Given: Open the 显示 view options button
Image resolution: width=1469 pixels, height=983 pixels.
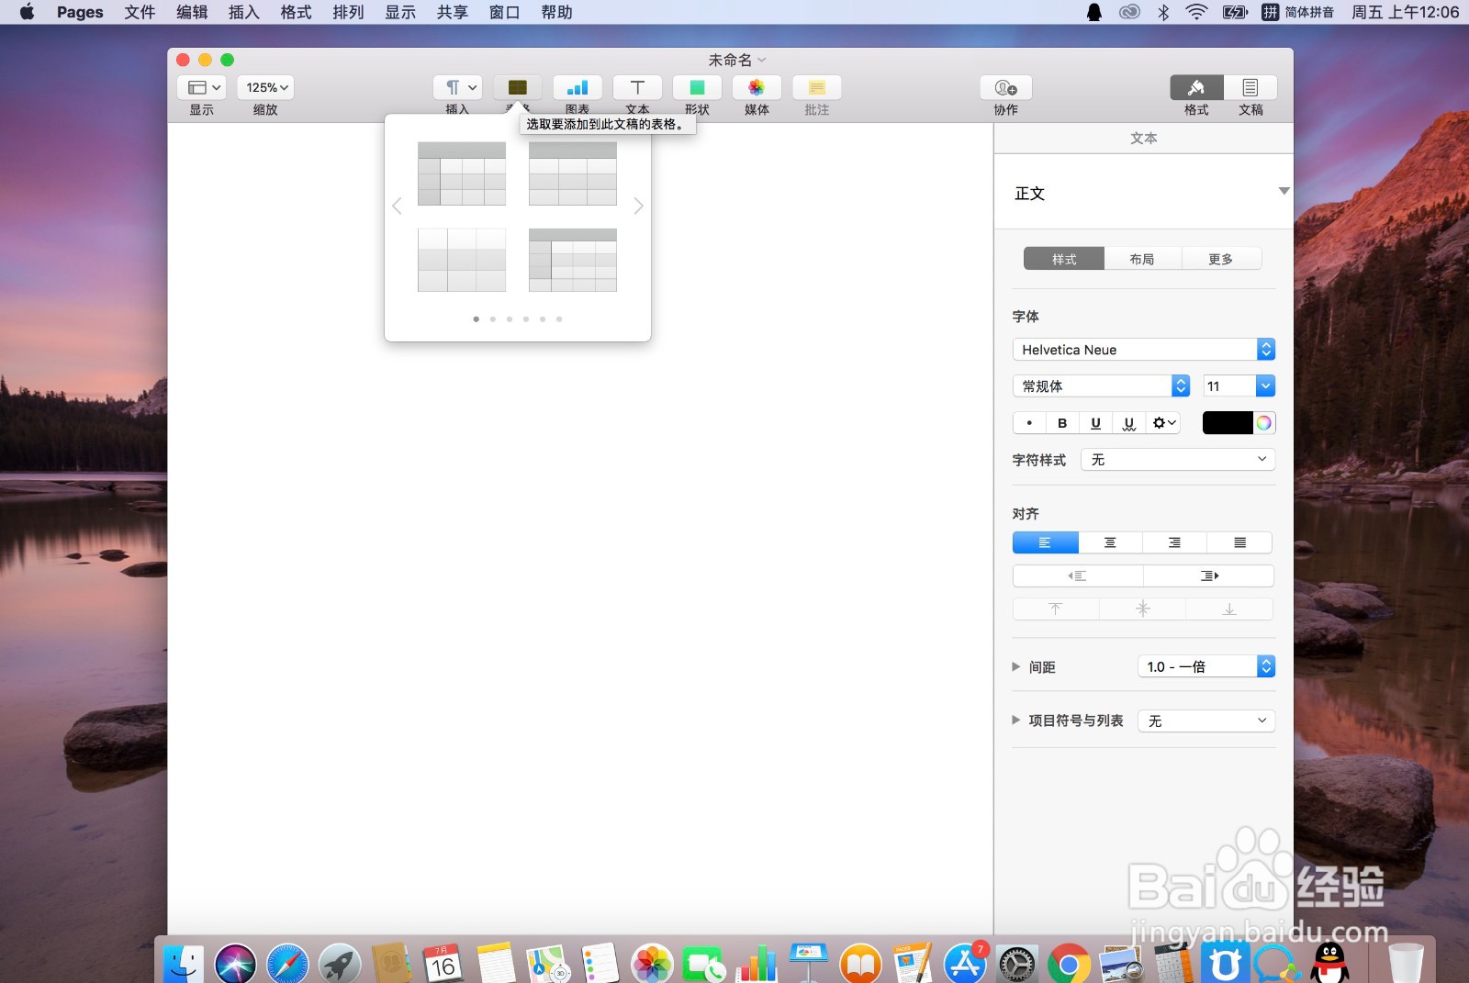Looking at the screenshot, I should click(x=201, y=87).
